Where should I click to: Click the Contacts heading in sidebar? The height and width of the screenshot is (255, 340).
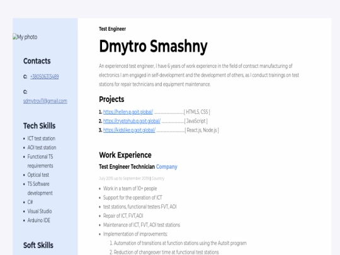37,61
